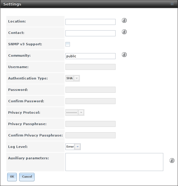Click the info icon beside Contact field
This screenshot has width=178, height=186.
tap(124, 32)
